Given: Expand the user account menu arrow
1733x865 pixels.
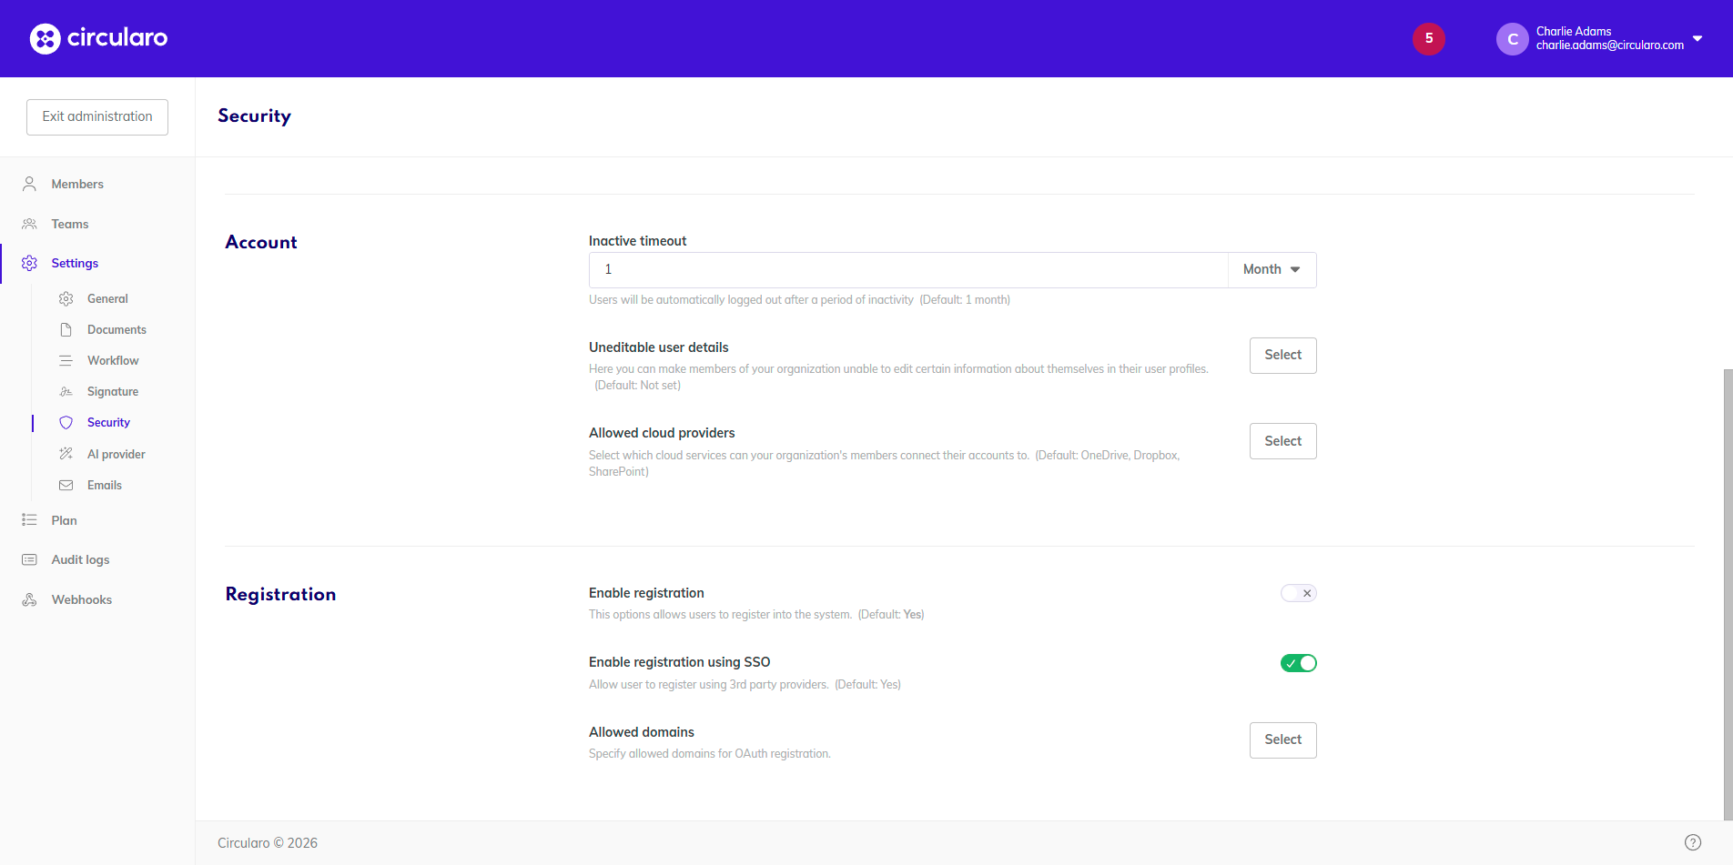Looking at the screenshot, I should 1698,39.
